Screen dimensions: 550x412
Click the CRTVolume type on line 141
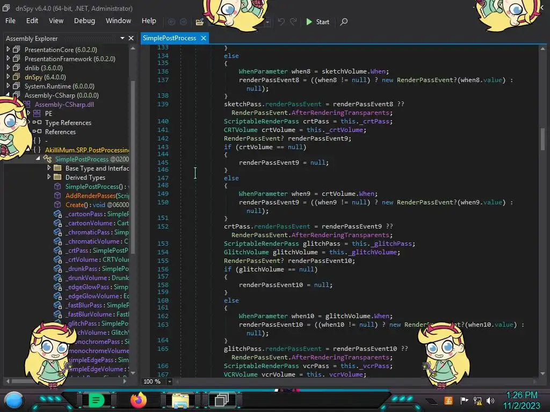click(241, 130)
